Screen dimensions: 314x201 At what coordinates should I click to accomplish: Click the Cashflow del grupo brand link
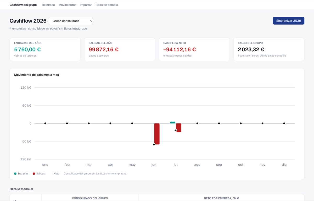pos(23,5)
